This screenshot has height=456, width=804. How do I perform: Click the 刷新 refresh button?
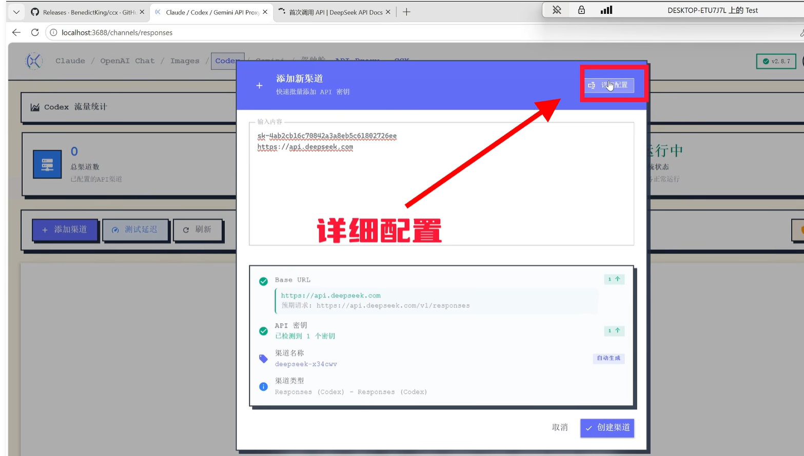[198, 230]
